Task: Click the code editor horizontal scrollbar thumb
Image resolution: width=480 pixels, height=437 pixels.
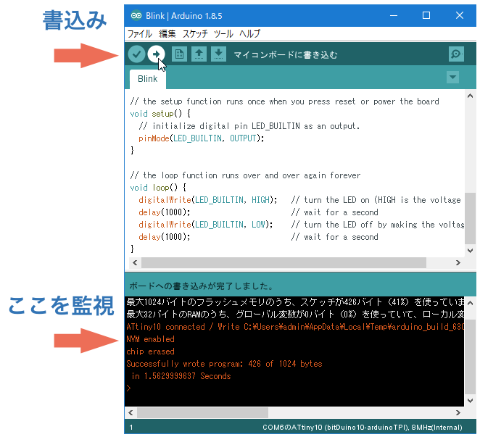Action: click(x=284, y=262)
